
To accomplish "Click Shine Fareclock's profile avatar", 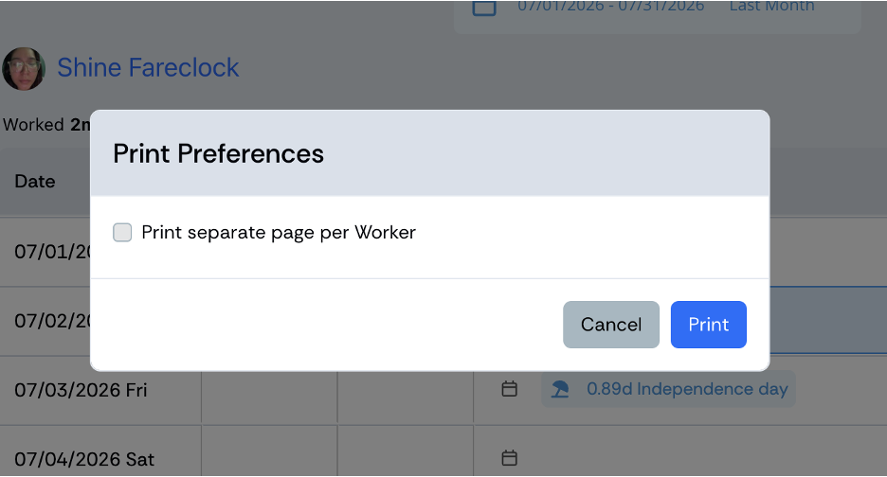I will click(23, 68).
